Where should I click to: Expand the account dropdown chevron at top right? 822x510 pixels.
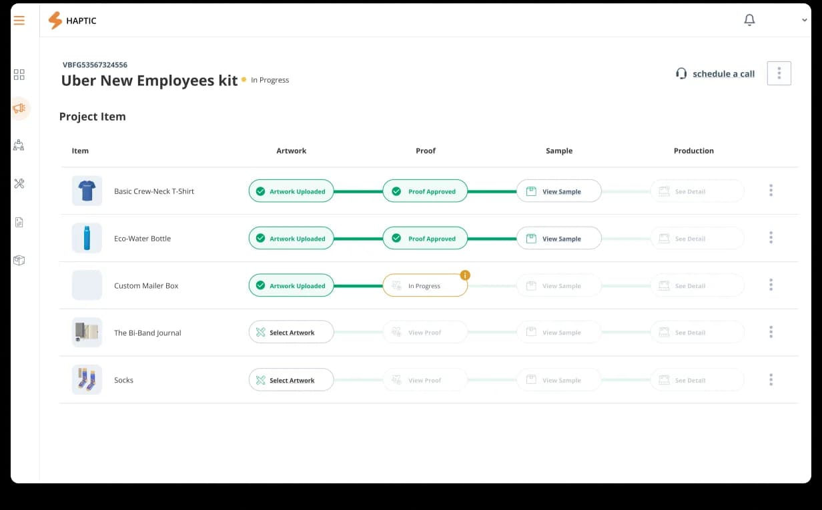pos(804,21)
